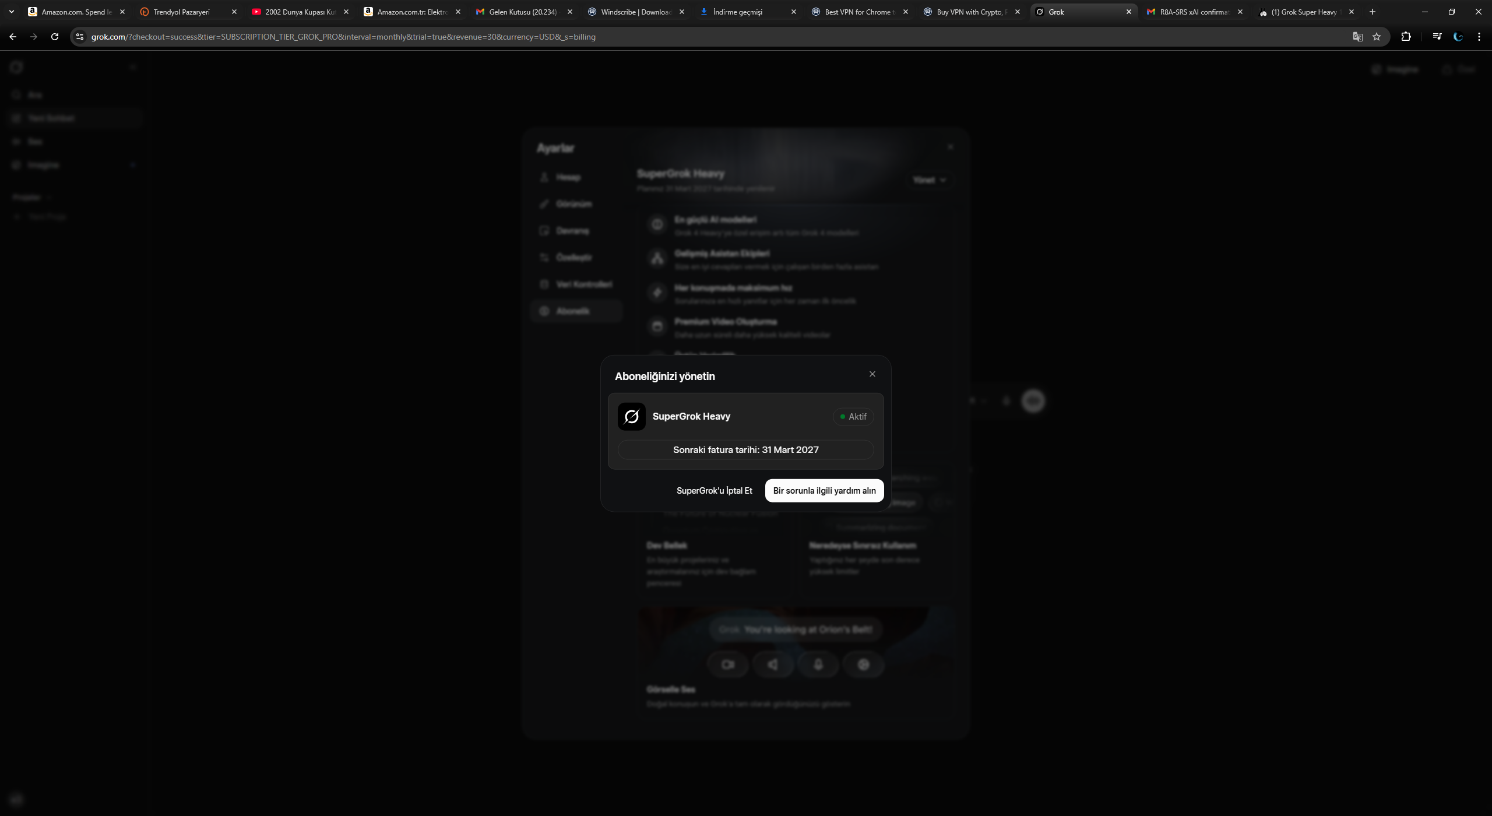
Task: Close the subscription management dialog
Action: (x=872, y=374)
